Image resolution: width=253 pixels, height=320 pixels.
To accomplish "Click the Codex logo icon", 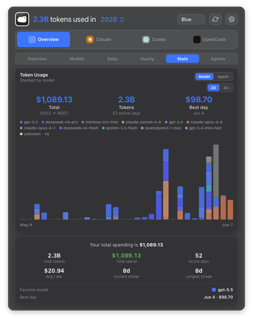I will point(146,40).
